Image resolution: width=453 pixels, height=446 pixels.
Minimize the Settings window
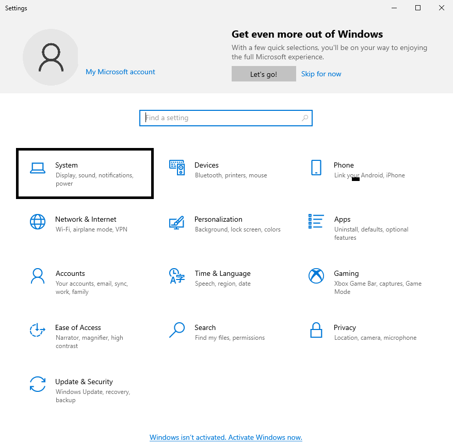(394, 8)
